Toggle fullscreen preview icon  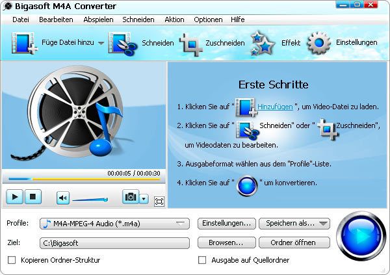pos(159,202)
